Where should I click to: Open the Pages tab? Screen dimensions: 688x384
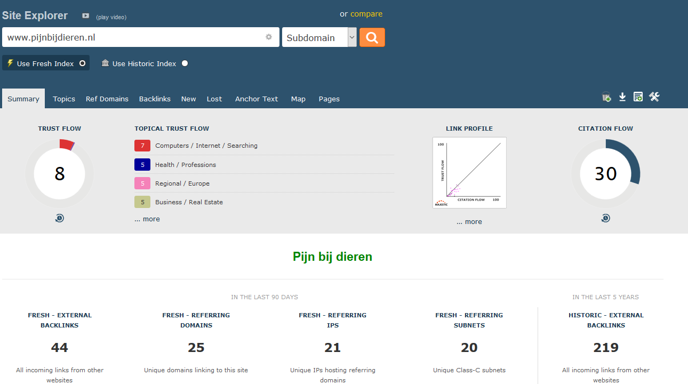pyautogui.click(x=329, y=99)
